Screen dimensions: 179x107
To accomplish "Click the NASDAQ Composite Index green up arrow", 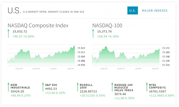I will [8, 34].
